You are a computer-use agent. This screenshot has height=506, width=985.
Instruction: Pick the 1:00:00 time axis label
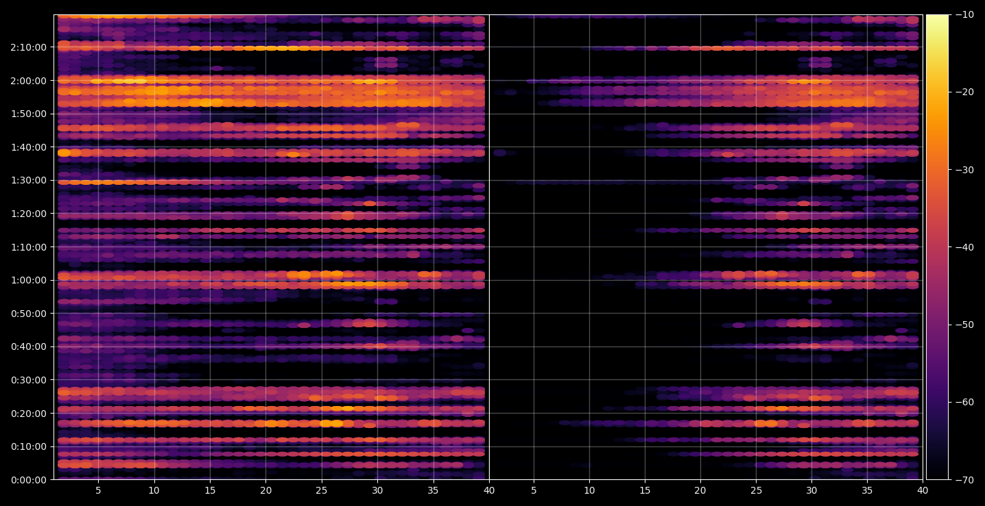[29, 280]
